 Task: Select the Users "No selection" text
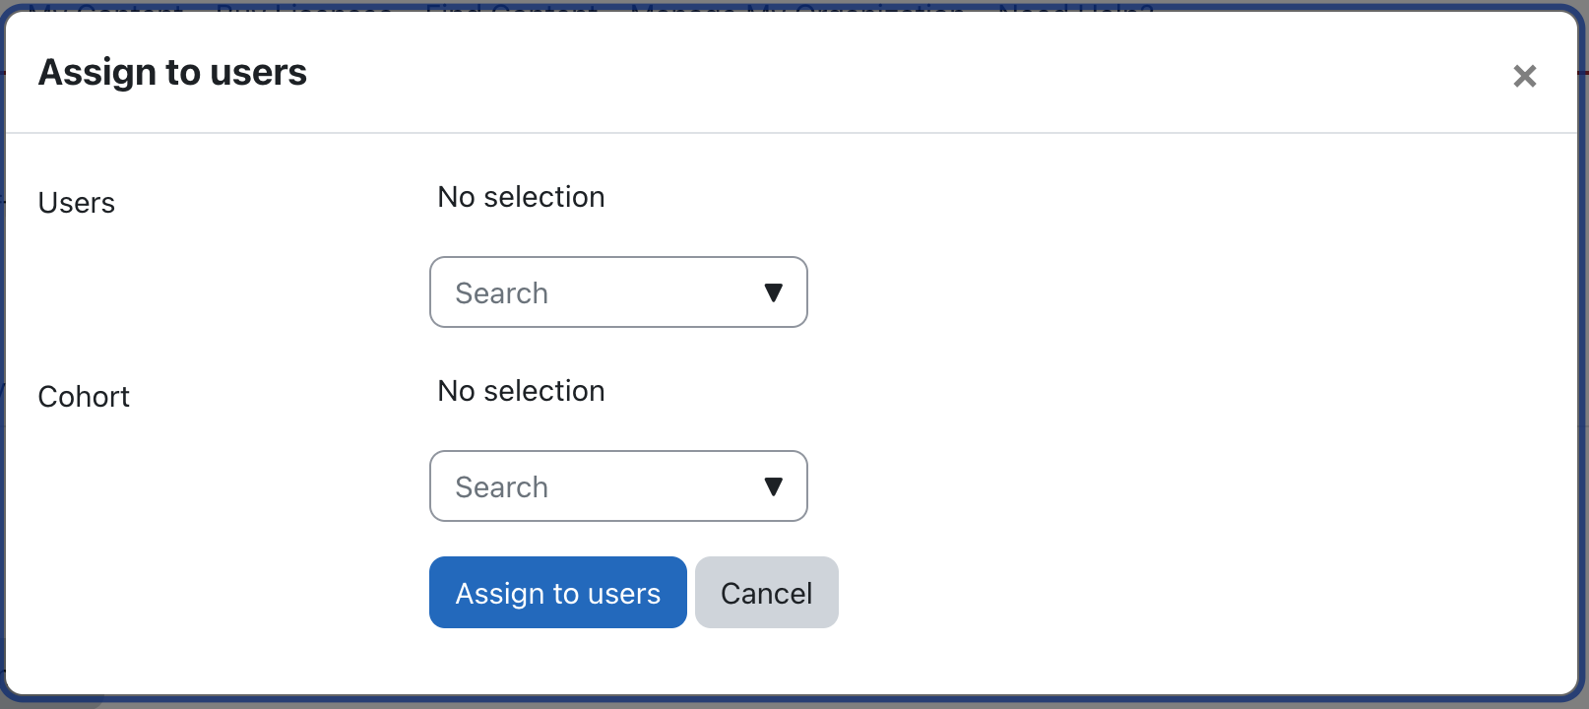(521, 197)
